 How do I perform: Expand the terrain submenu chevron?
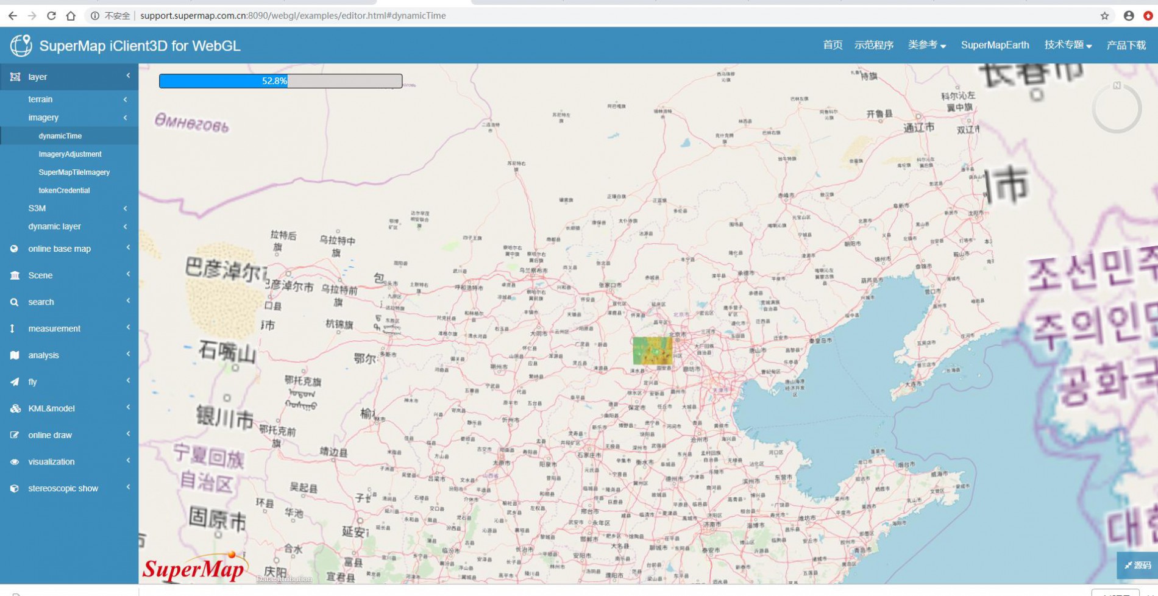pyautogui.click(x=126, y=99)
